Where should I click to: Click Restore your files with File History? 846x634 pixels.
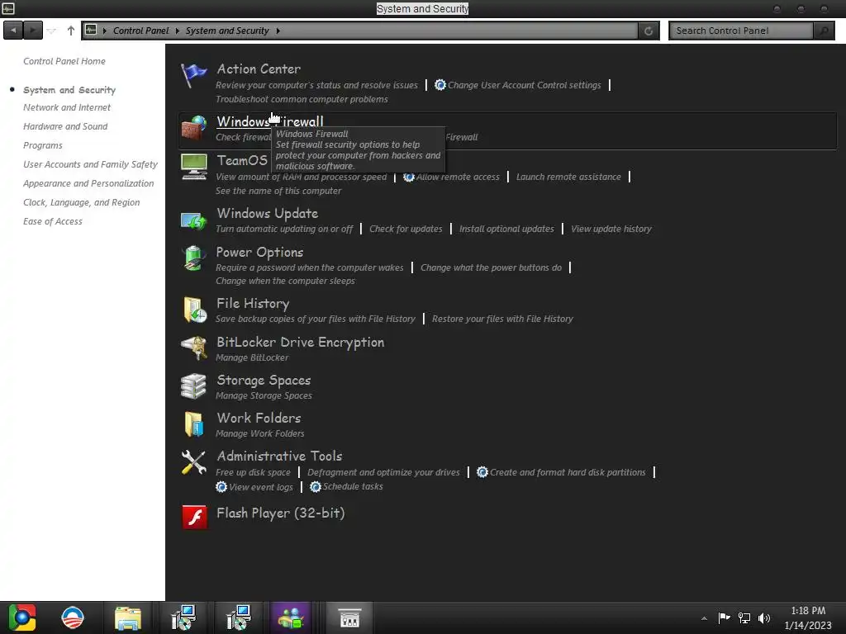[502, 319]
